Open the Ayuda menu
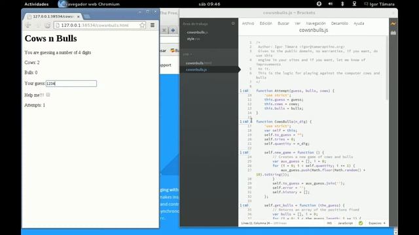This screenshot has height=235, width=419. pyautogui.click(x=359, y=23)
